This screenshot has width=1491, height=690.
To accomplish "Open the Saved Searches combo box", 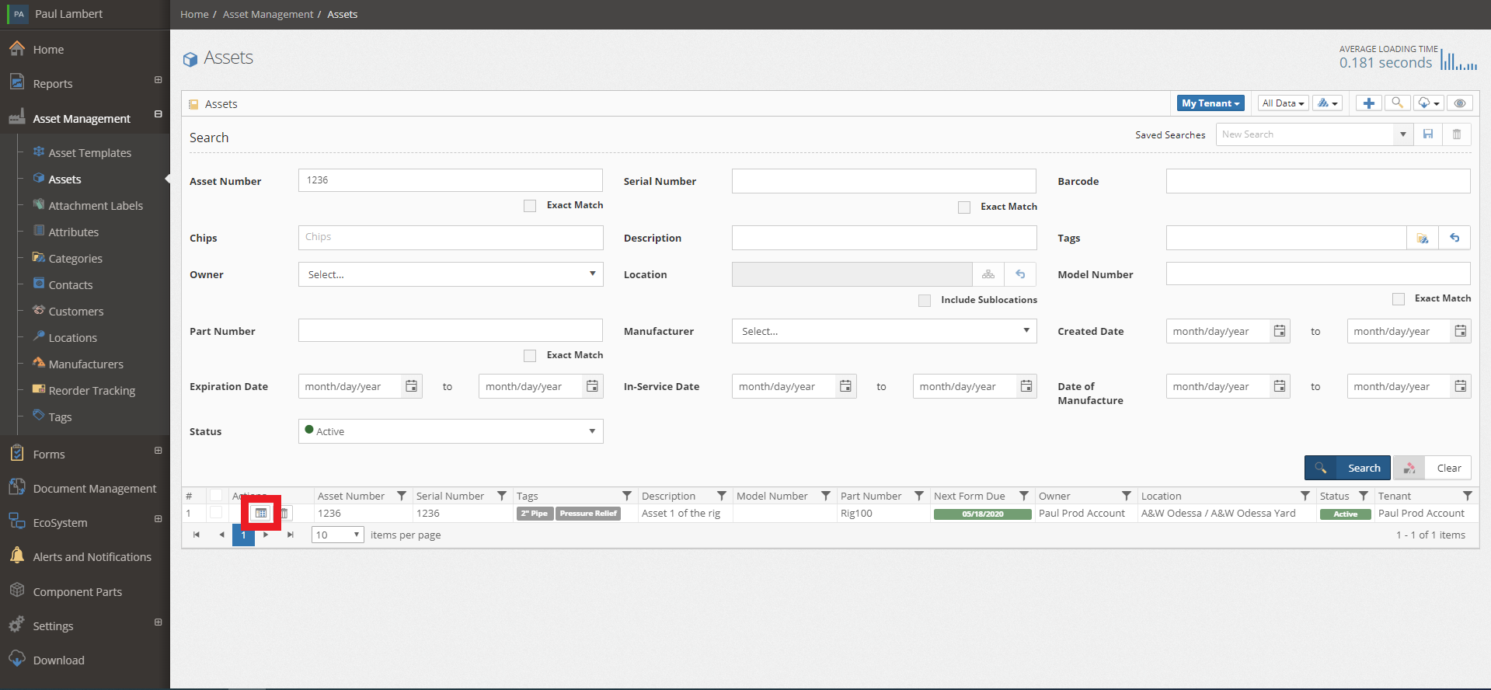I will (1314, 134).
